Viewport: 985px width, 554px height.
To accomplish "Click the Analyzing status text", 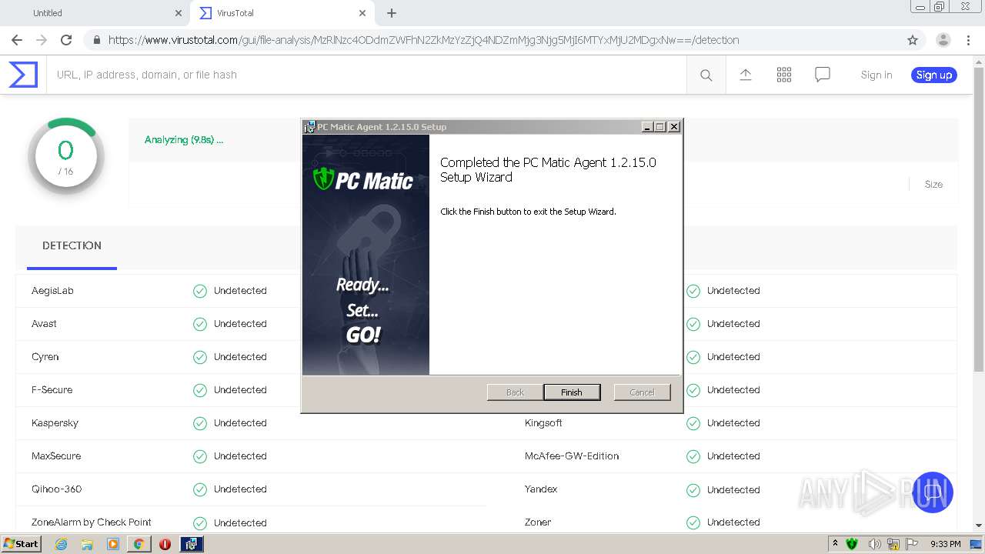I will point(184,140).
